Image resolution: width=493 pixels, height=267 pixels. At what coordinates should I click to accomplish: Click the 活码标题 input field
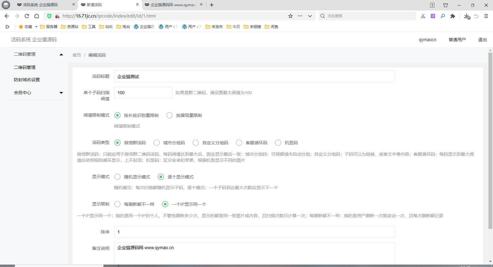(254, 77)
